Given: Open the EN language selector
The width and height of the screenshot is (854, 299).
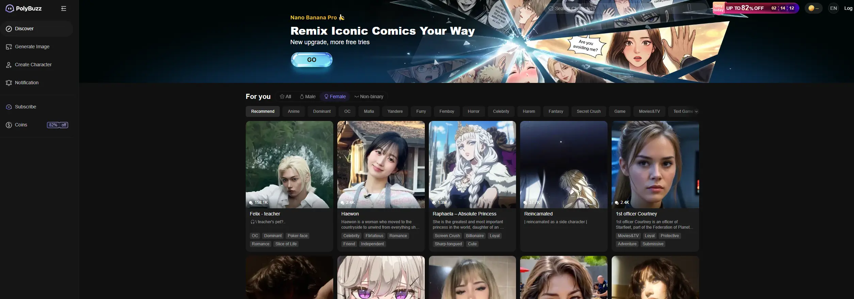Looking at the screenshot, I should pos(833,8).
